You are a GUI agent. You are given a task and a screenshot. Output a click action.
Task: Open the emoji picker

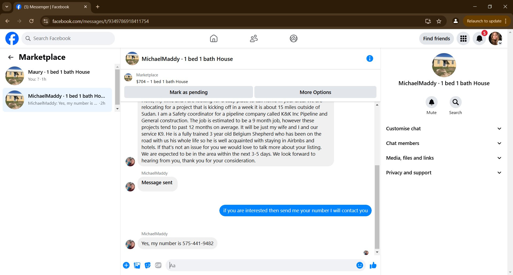[x=360, y=265]
